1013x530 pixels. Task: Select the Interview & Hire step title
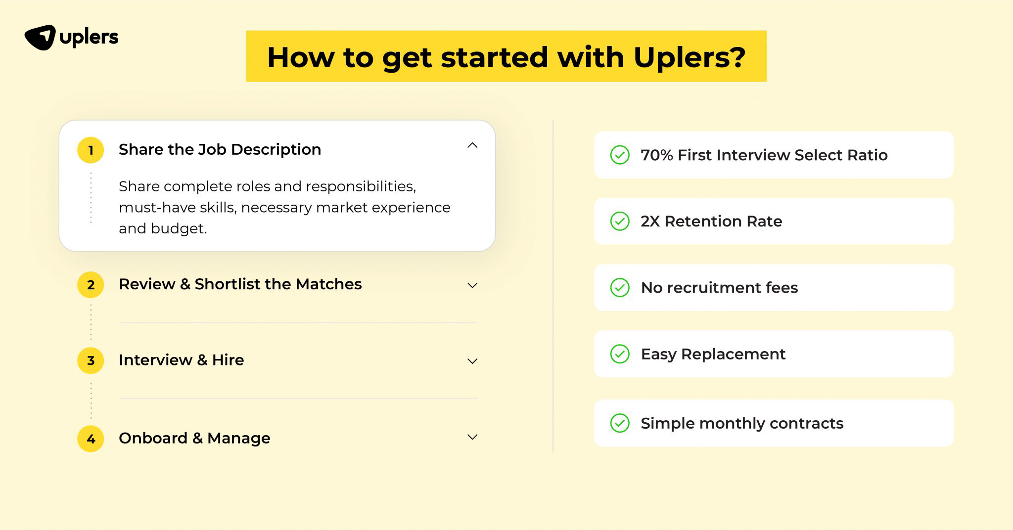click(x=181, y=360)
